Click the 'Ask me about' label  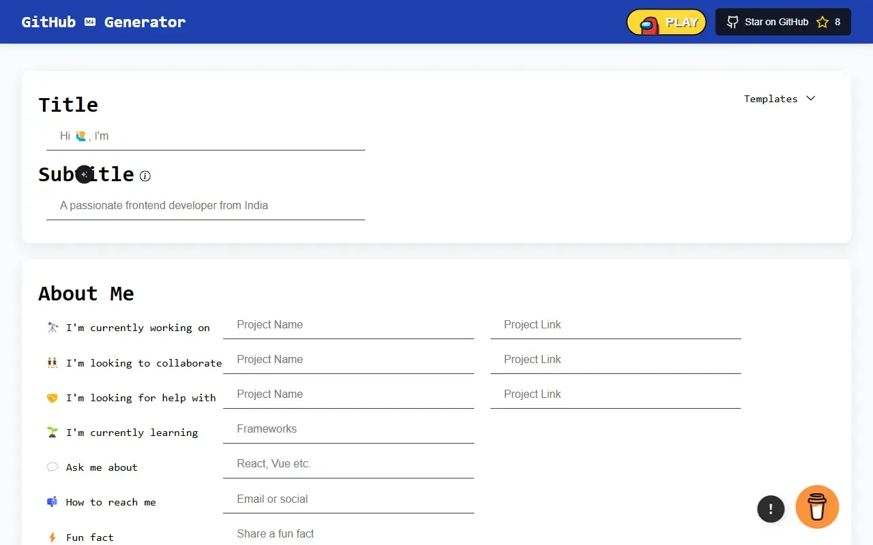click(102, 467)
